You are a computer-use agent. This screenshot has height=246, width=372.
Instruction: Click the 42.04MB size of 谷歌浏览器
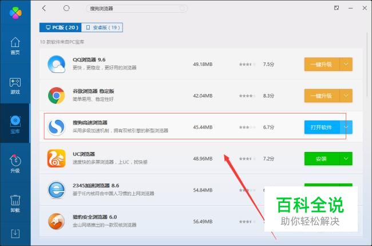(x=203, y=96)
